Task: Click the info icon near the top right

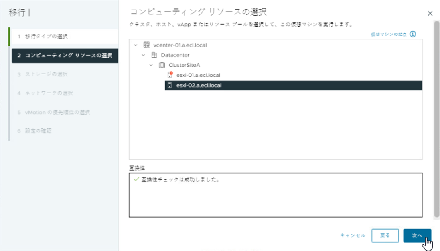Action: 413,34
